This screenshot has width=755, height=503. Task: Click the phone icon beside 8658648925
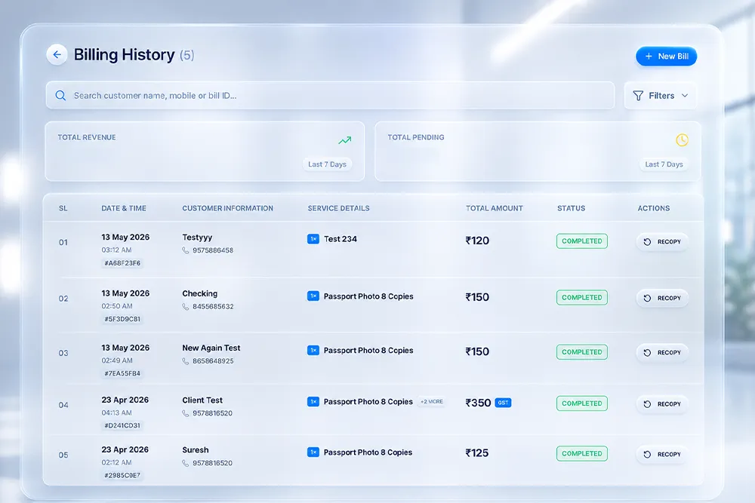[186, 361]
